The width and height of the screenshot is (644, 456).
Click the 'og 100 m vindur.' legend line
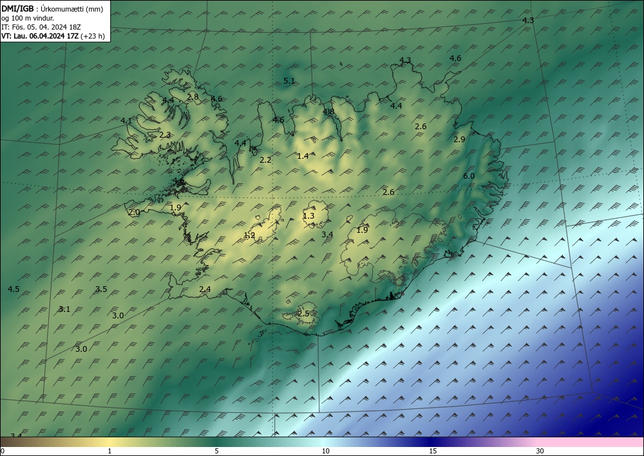pyautogui.click(x=28, y=18)
